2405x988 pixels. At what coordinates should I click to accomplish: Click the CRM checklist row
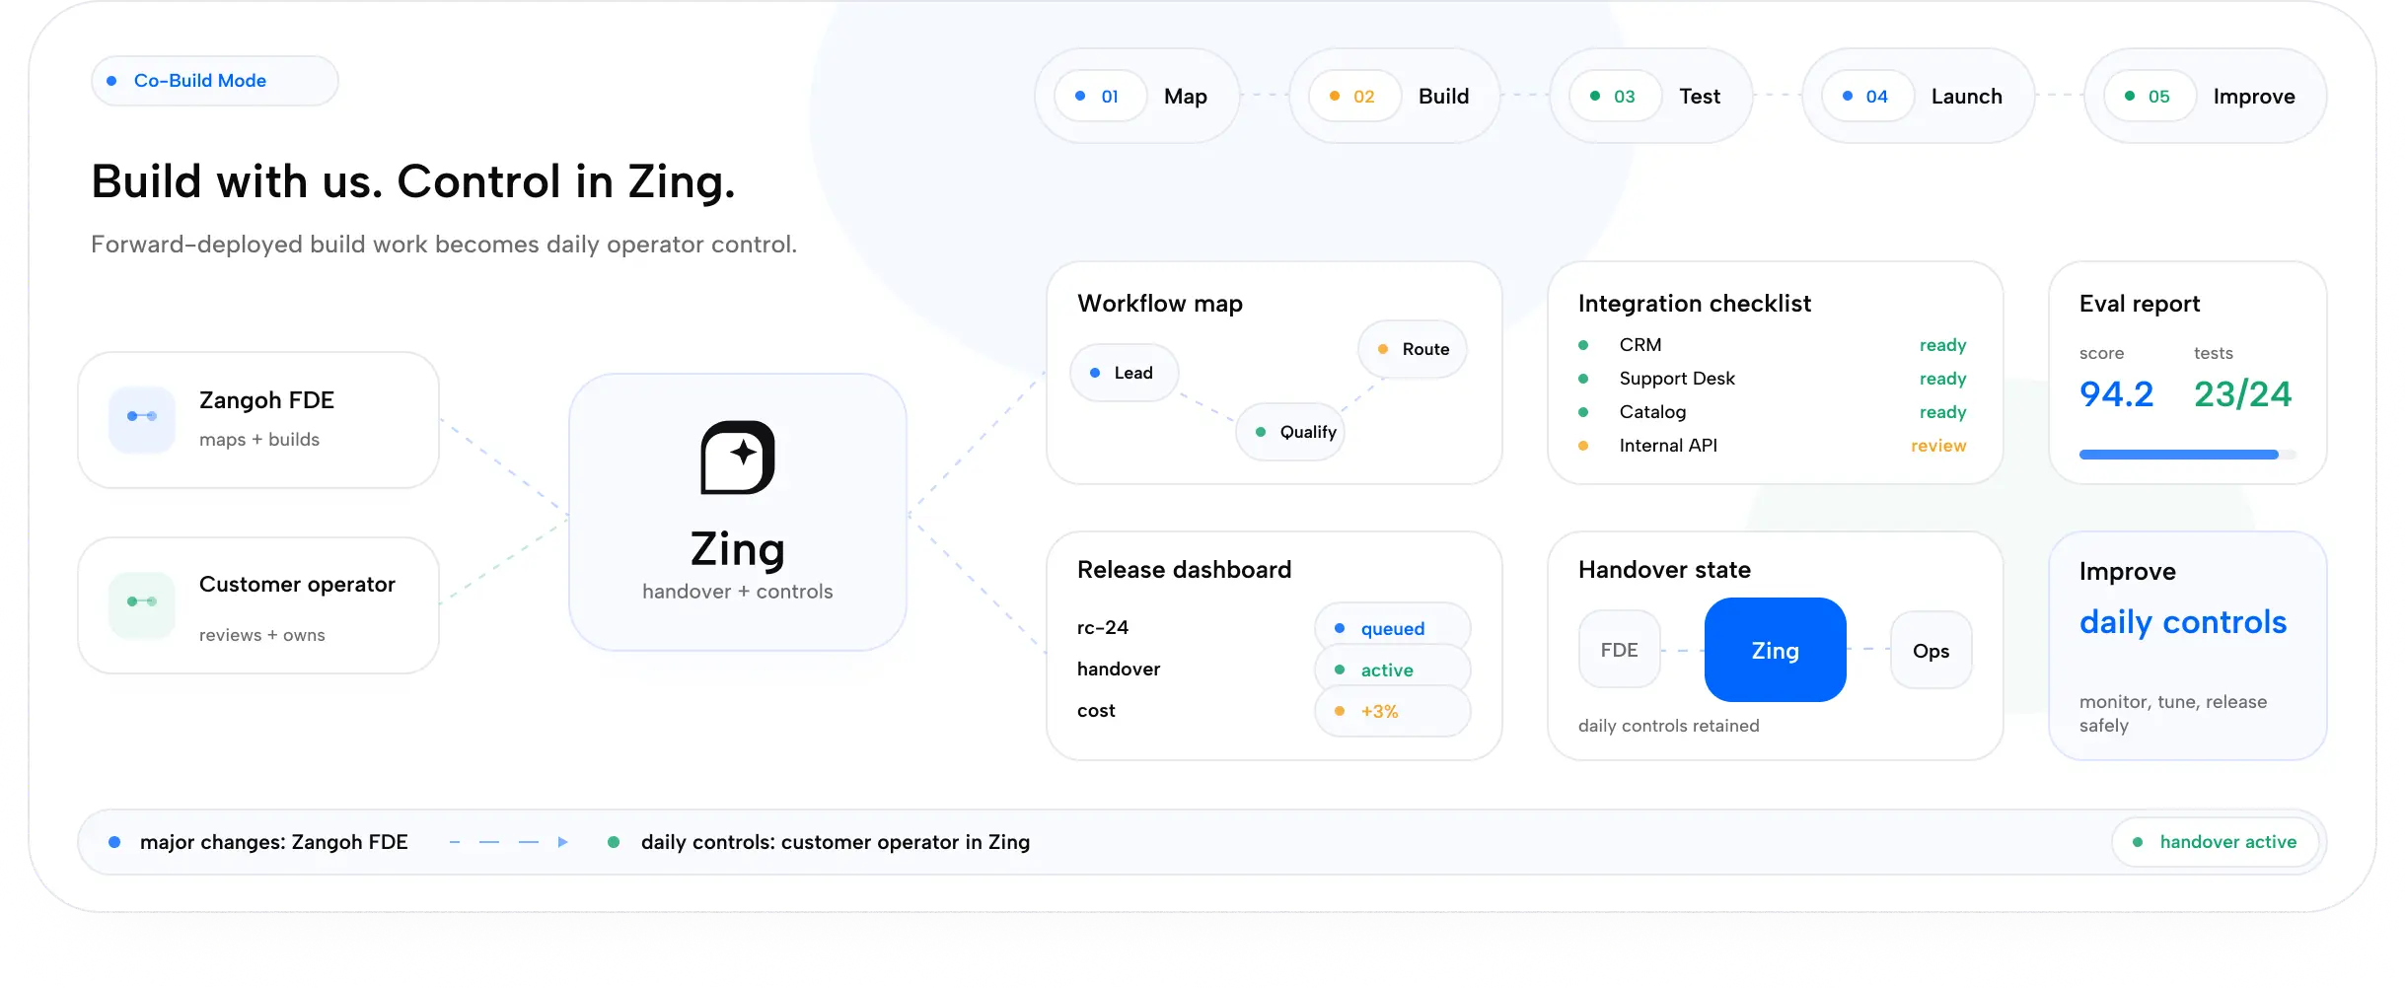[x=1773, y=345]
